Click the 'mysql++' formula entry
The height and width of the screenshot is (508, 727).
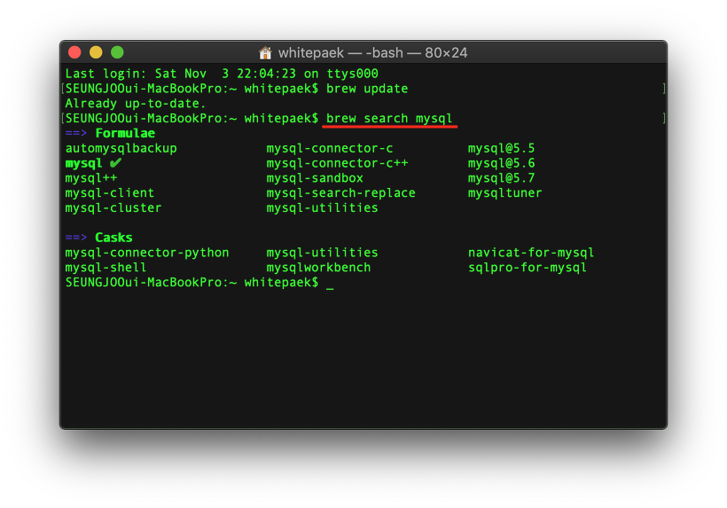[90, 178]
